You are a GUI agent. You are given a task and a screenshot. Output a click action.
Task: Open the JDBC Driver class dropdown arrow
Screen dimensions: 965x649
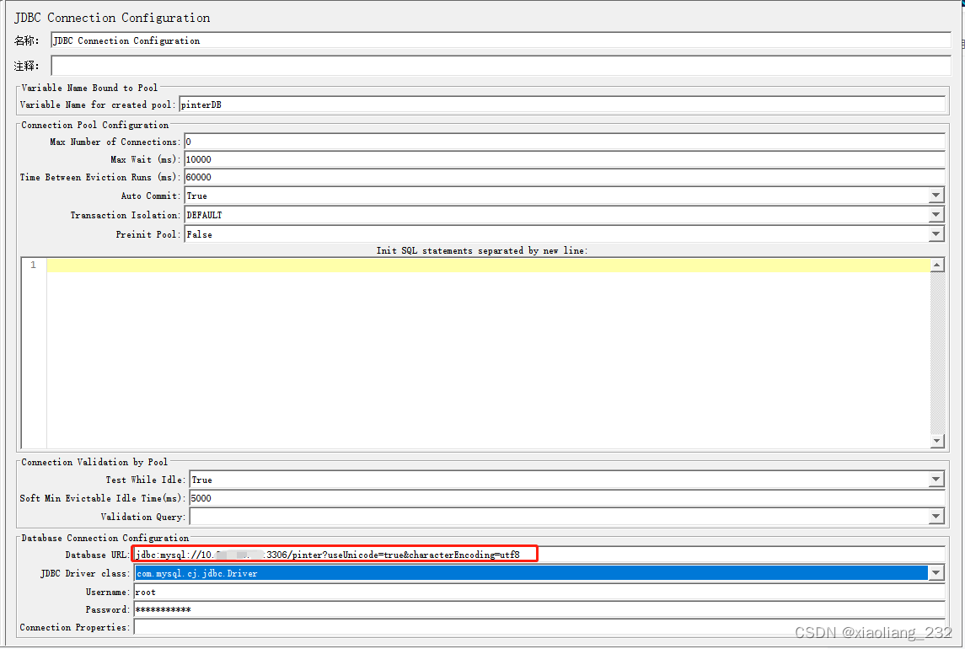(936, 572)
